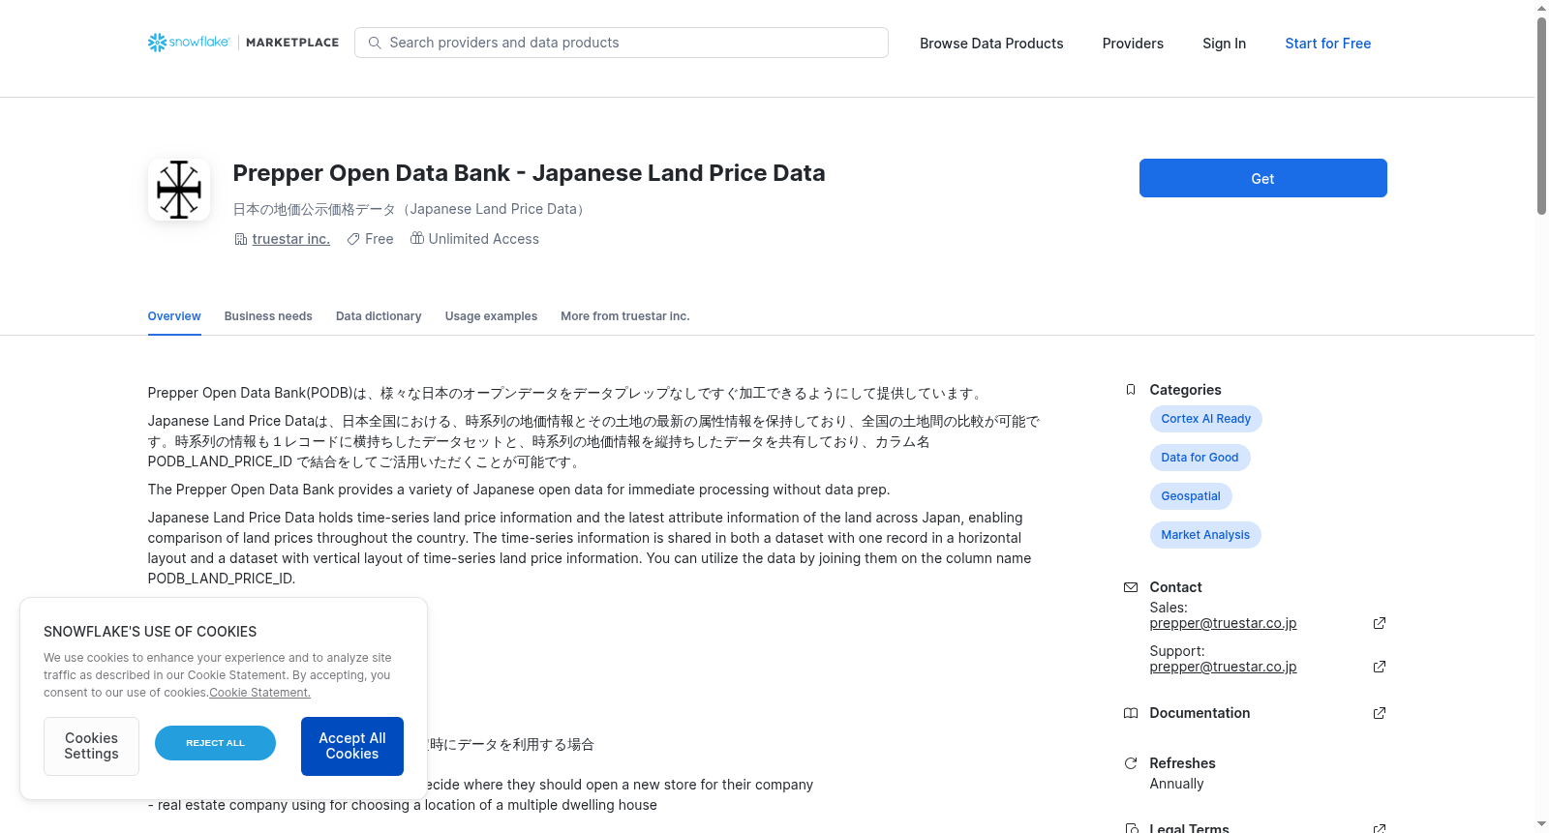Click the page vertical scrollbar thumb

pos(1542,116)
